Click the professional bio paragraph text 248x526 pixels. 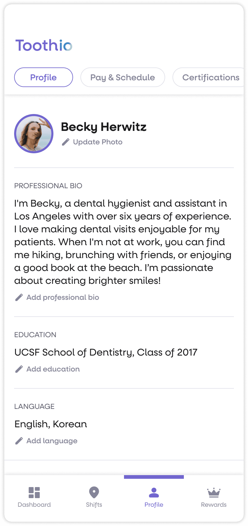tap(123, 242)
